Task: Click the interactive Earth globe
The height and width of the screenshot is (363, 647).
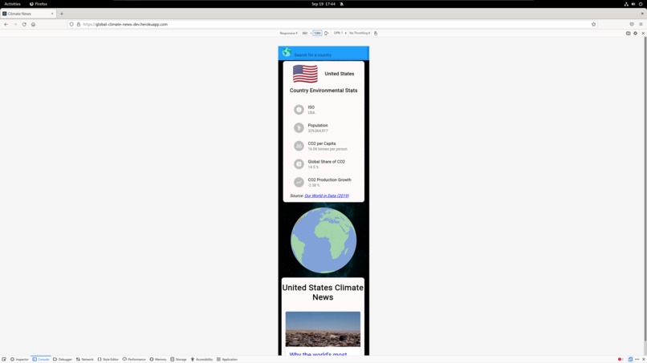Action: (x=323, y=240)
